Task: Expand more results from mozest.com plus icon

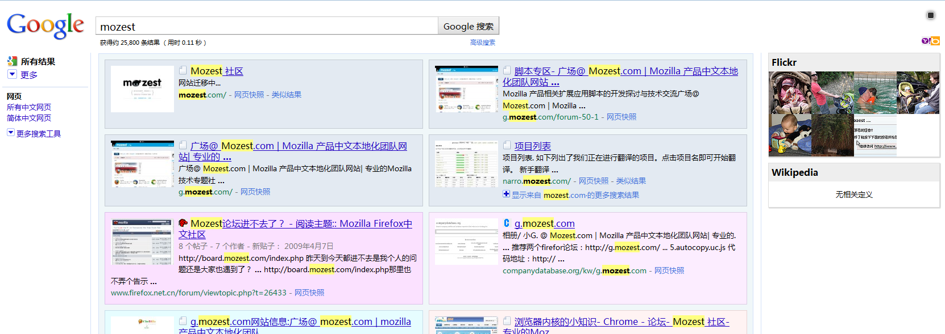Action: [x=506, y=194]
